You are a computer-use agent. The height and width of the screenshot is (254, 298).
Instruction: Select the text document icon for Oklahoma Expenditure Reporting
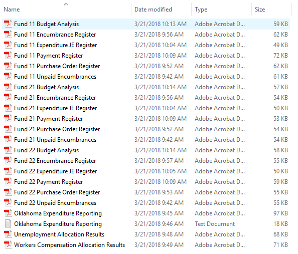coord(8,223)
